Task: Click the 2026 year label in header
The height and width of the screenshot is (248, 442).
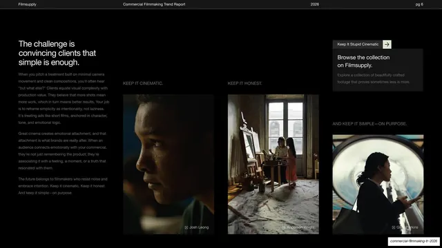Action: click(x=315, y=4)
